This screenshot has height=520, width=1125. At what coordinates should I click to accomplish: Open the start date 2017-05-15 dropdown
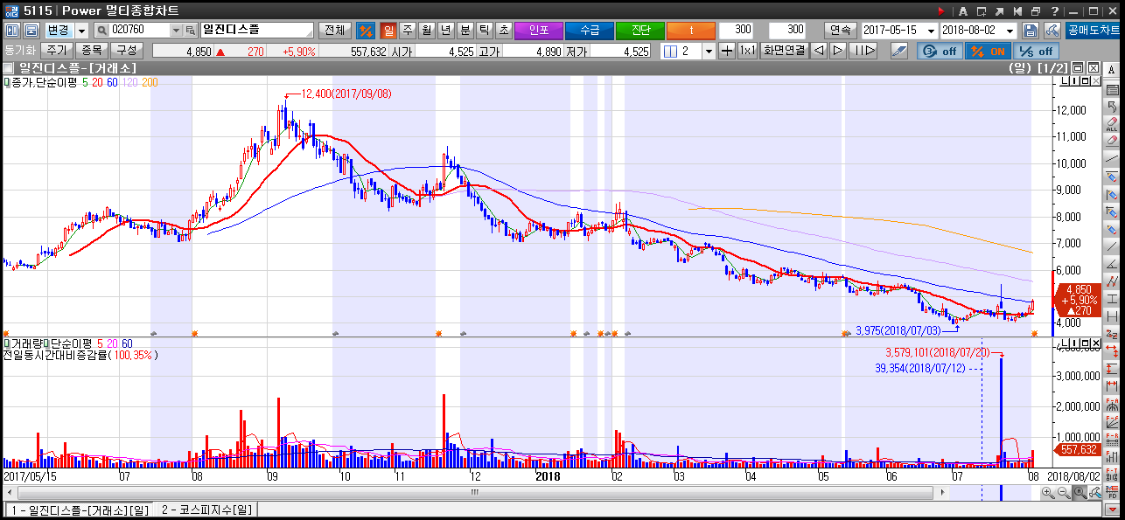932,30
